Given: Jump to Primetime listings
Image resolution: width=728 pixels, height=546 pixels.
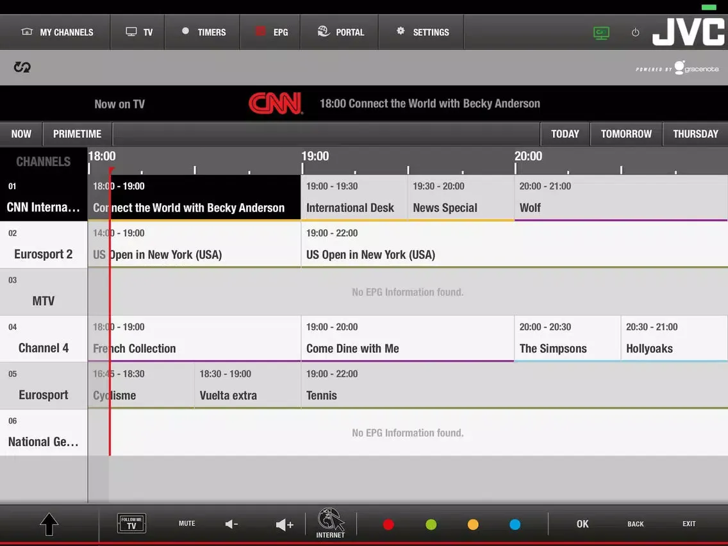Looking at the screenshot, I should (x=77, y=134).
